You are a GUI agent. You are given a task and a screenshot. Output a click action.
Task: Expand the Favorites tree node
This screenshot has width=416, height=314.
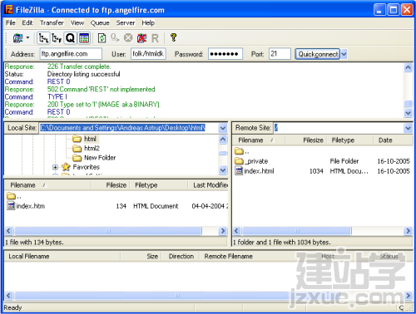[x=55, y=167]
